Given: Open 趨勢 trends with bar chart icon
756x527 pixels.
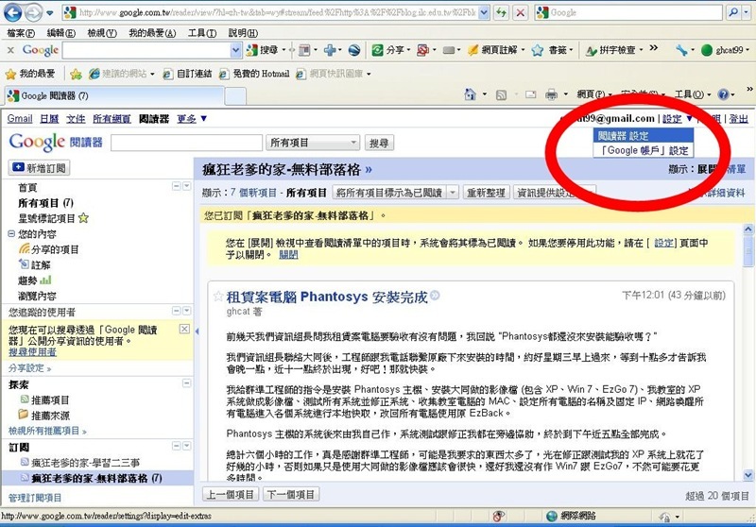Looking at the screenshot, I should coord(35,280).
